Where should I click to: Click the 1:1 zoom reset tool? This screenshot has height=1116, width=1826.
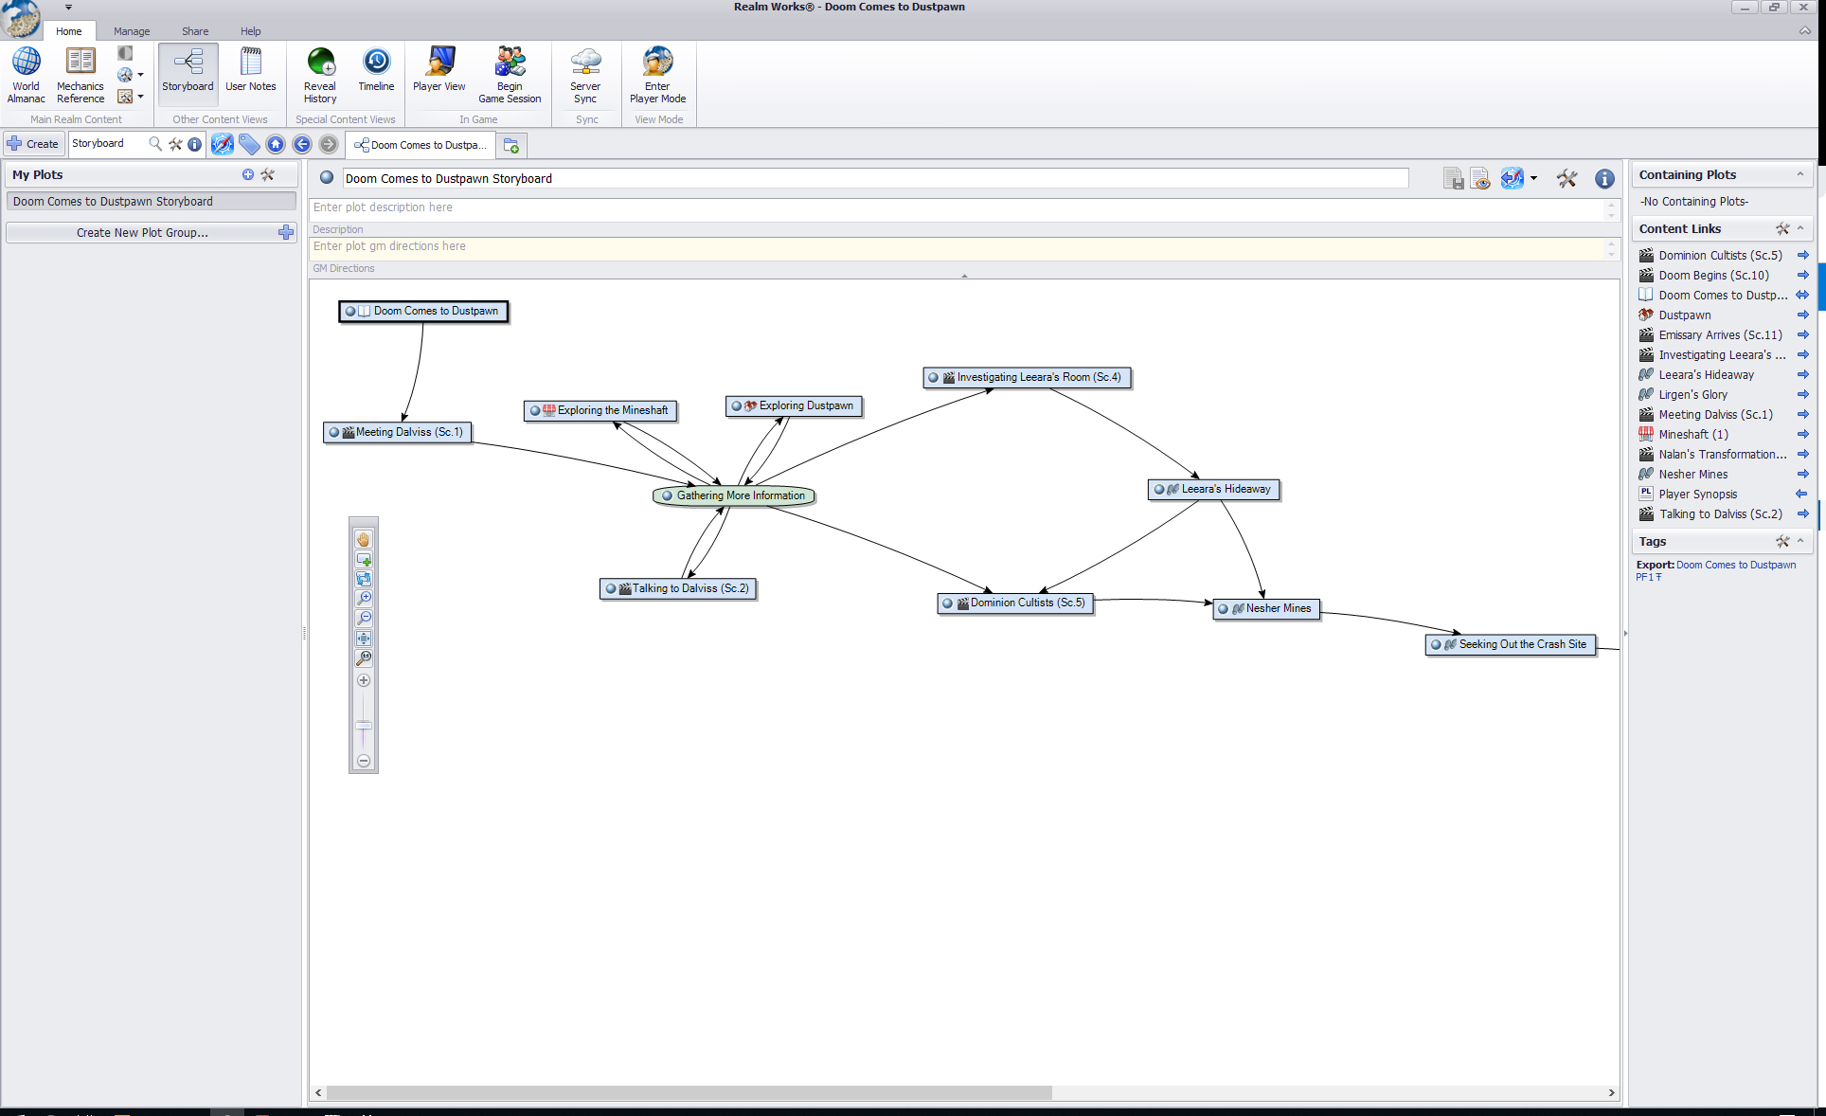[364, 657]
